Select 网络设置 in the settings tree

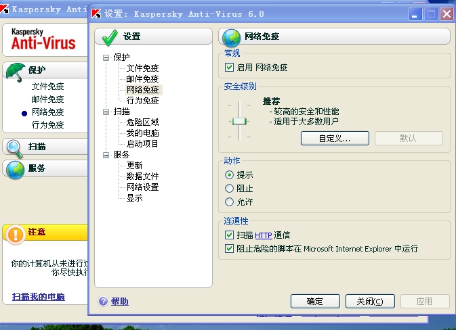click(142, 187)
